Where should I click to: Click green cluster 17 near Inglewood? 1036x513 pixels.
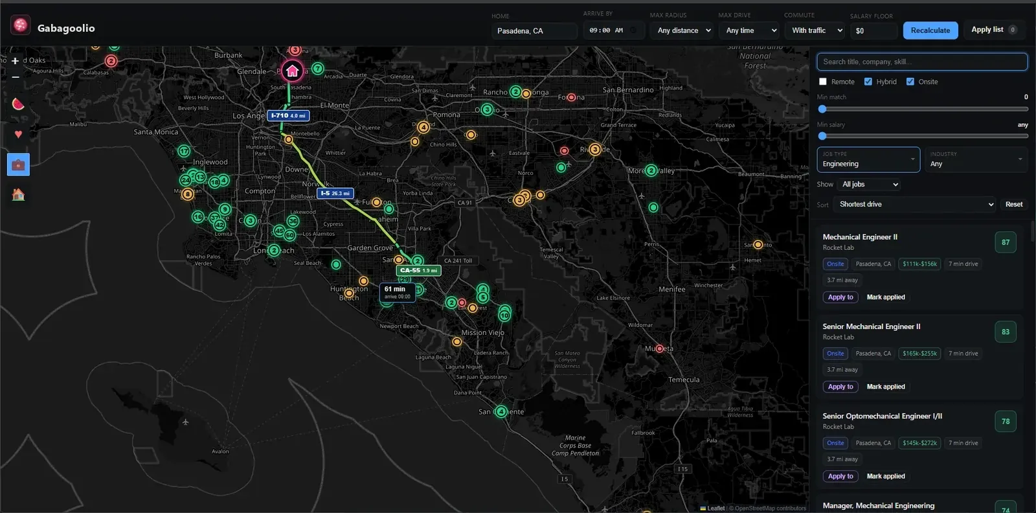click(184, 151)
